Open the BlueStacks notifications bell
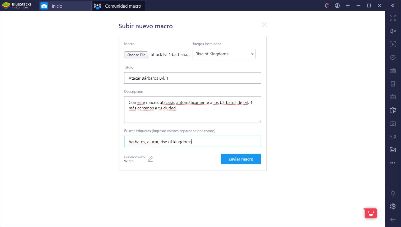This screenshot has height=227, width=401. click(x=327, y=6)
